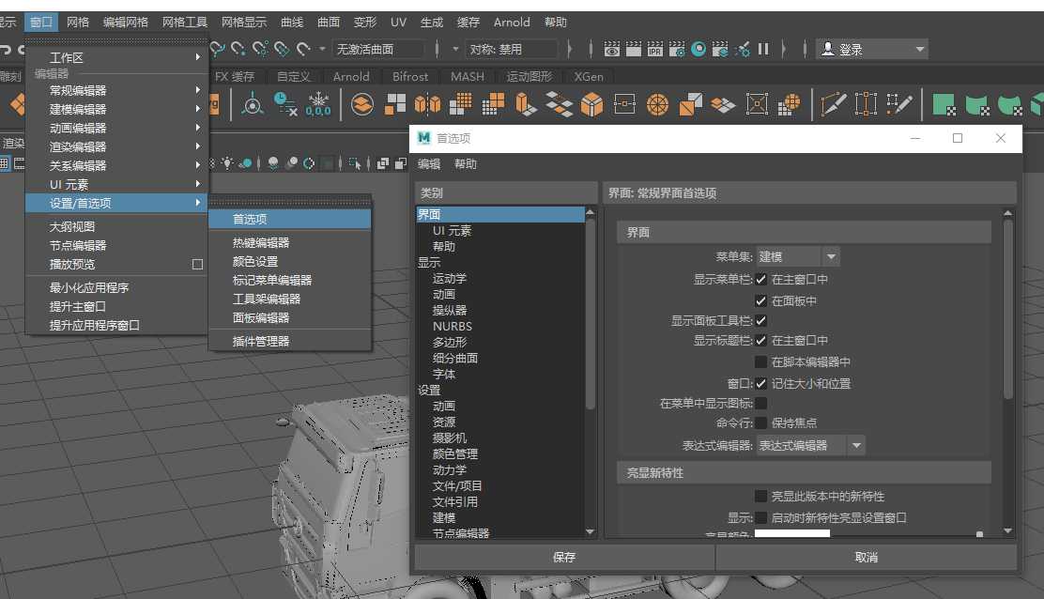
Task: Expand UI Elements (UI 元素) submenu
Action: click(116, 184)
